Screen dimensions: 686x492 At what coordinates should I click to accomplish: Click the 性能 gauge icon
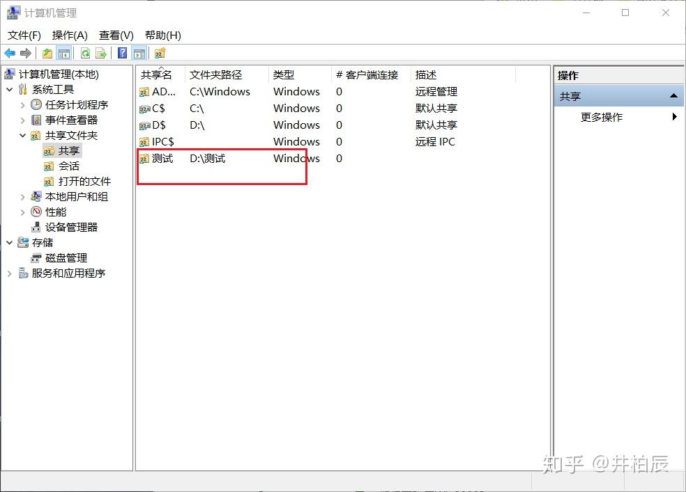tap(36, 212)
